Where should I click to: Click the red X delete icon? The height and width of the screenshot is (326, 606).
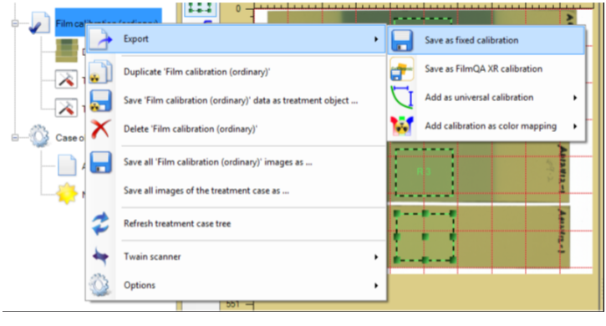click(100, 130)
